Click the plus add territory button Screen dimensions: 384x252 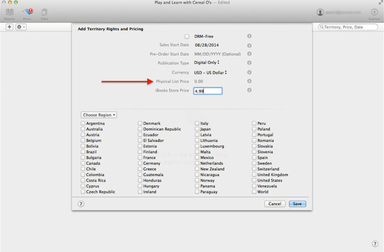[x=9, y=27]
